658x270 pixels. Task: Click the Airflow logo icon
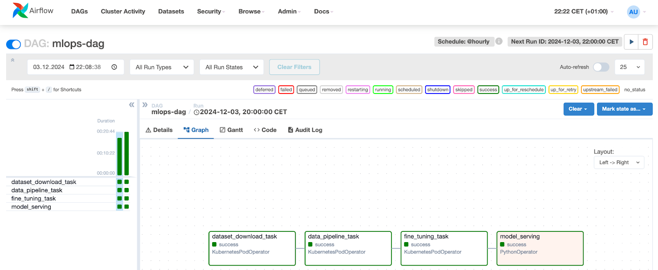click(x=20, y=11)
